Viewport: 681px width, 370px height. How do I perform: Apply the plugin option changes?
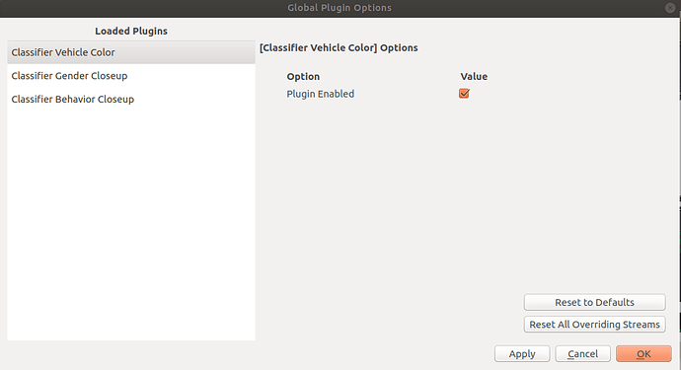[x=522, y=354]
